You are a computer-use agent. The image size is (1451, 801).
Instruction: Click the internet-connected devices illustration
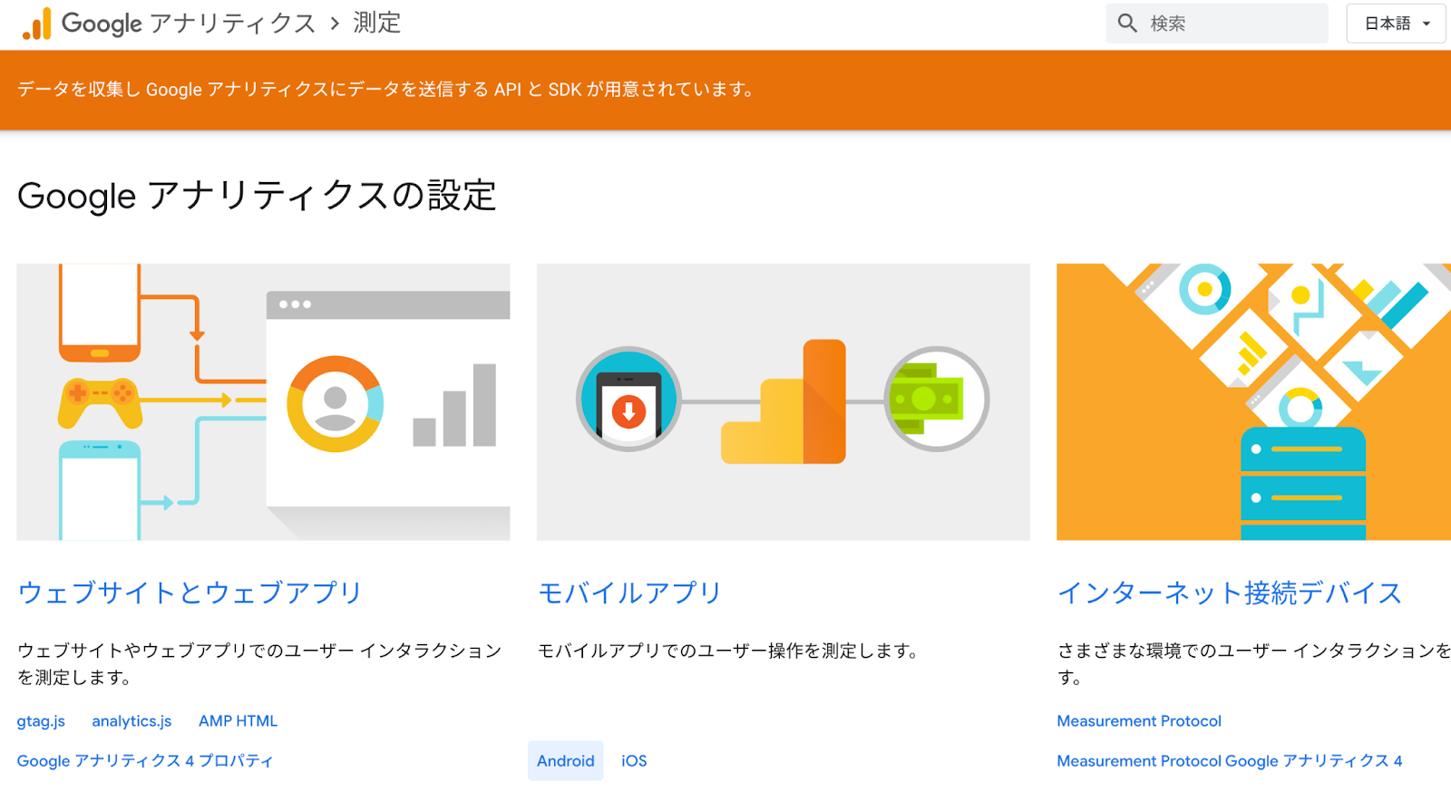pos(1253,402)
